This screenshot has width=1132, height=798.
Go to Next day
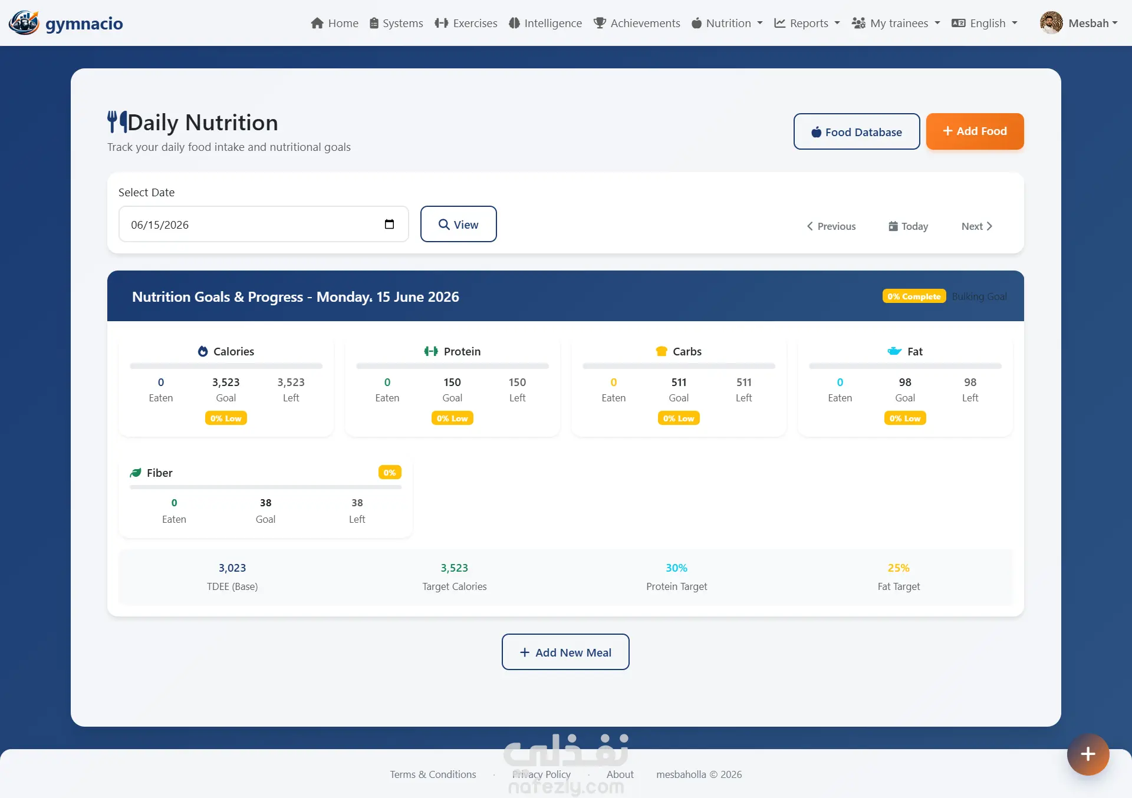[977, 226]
